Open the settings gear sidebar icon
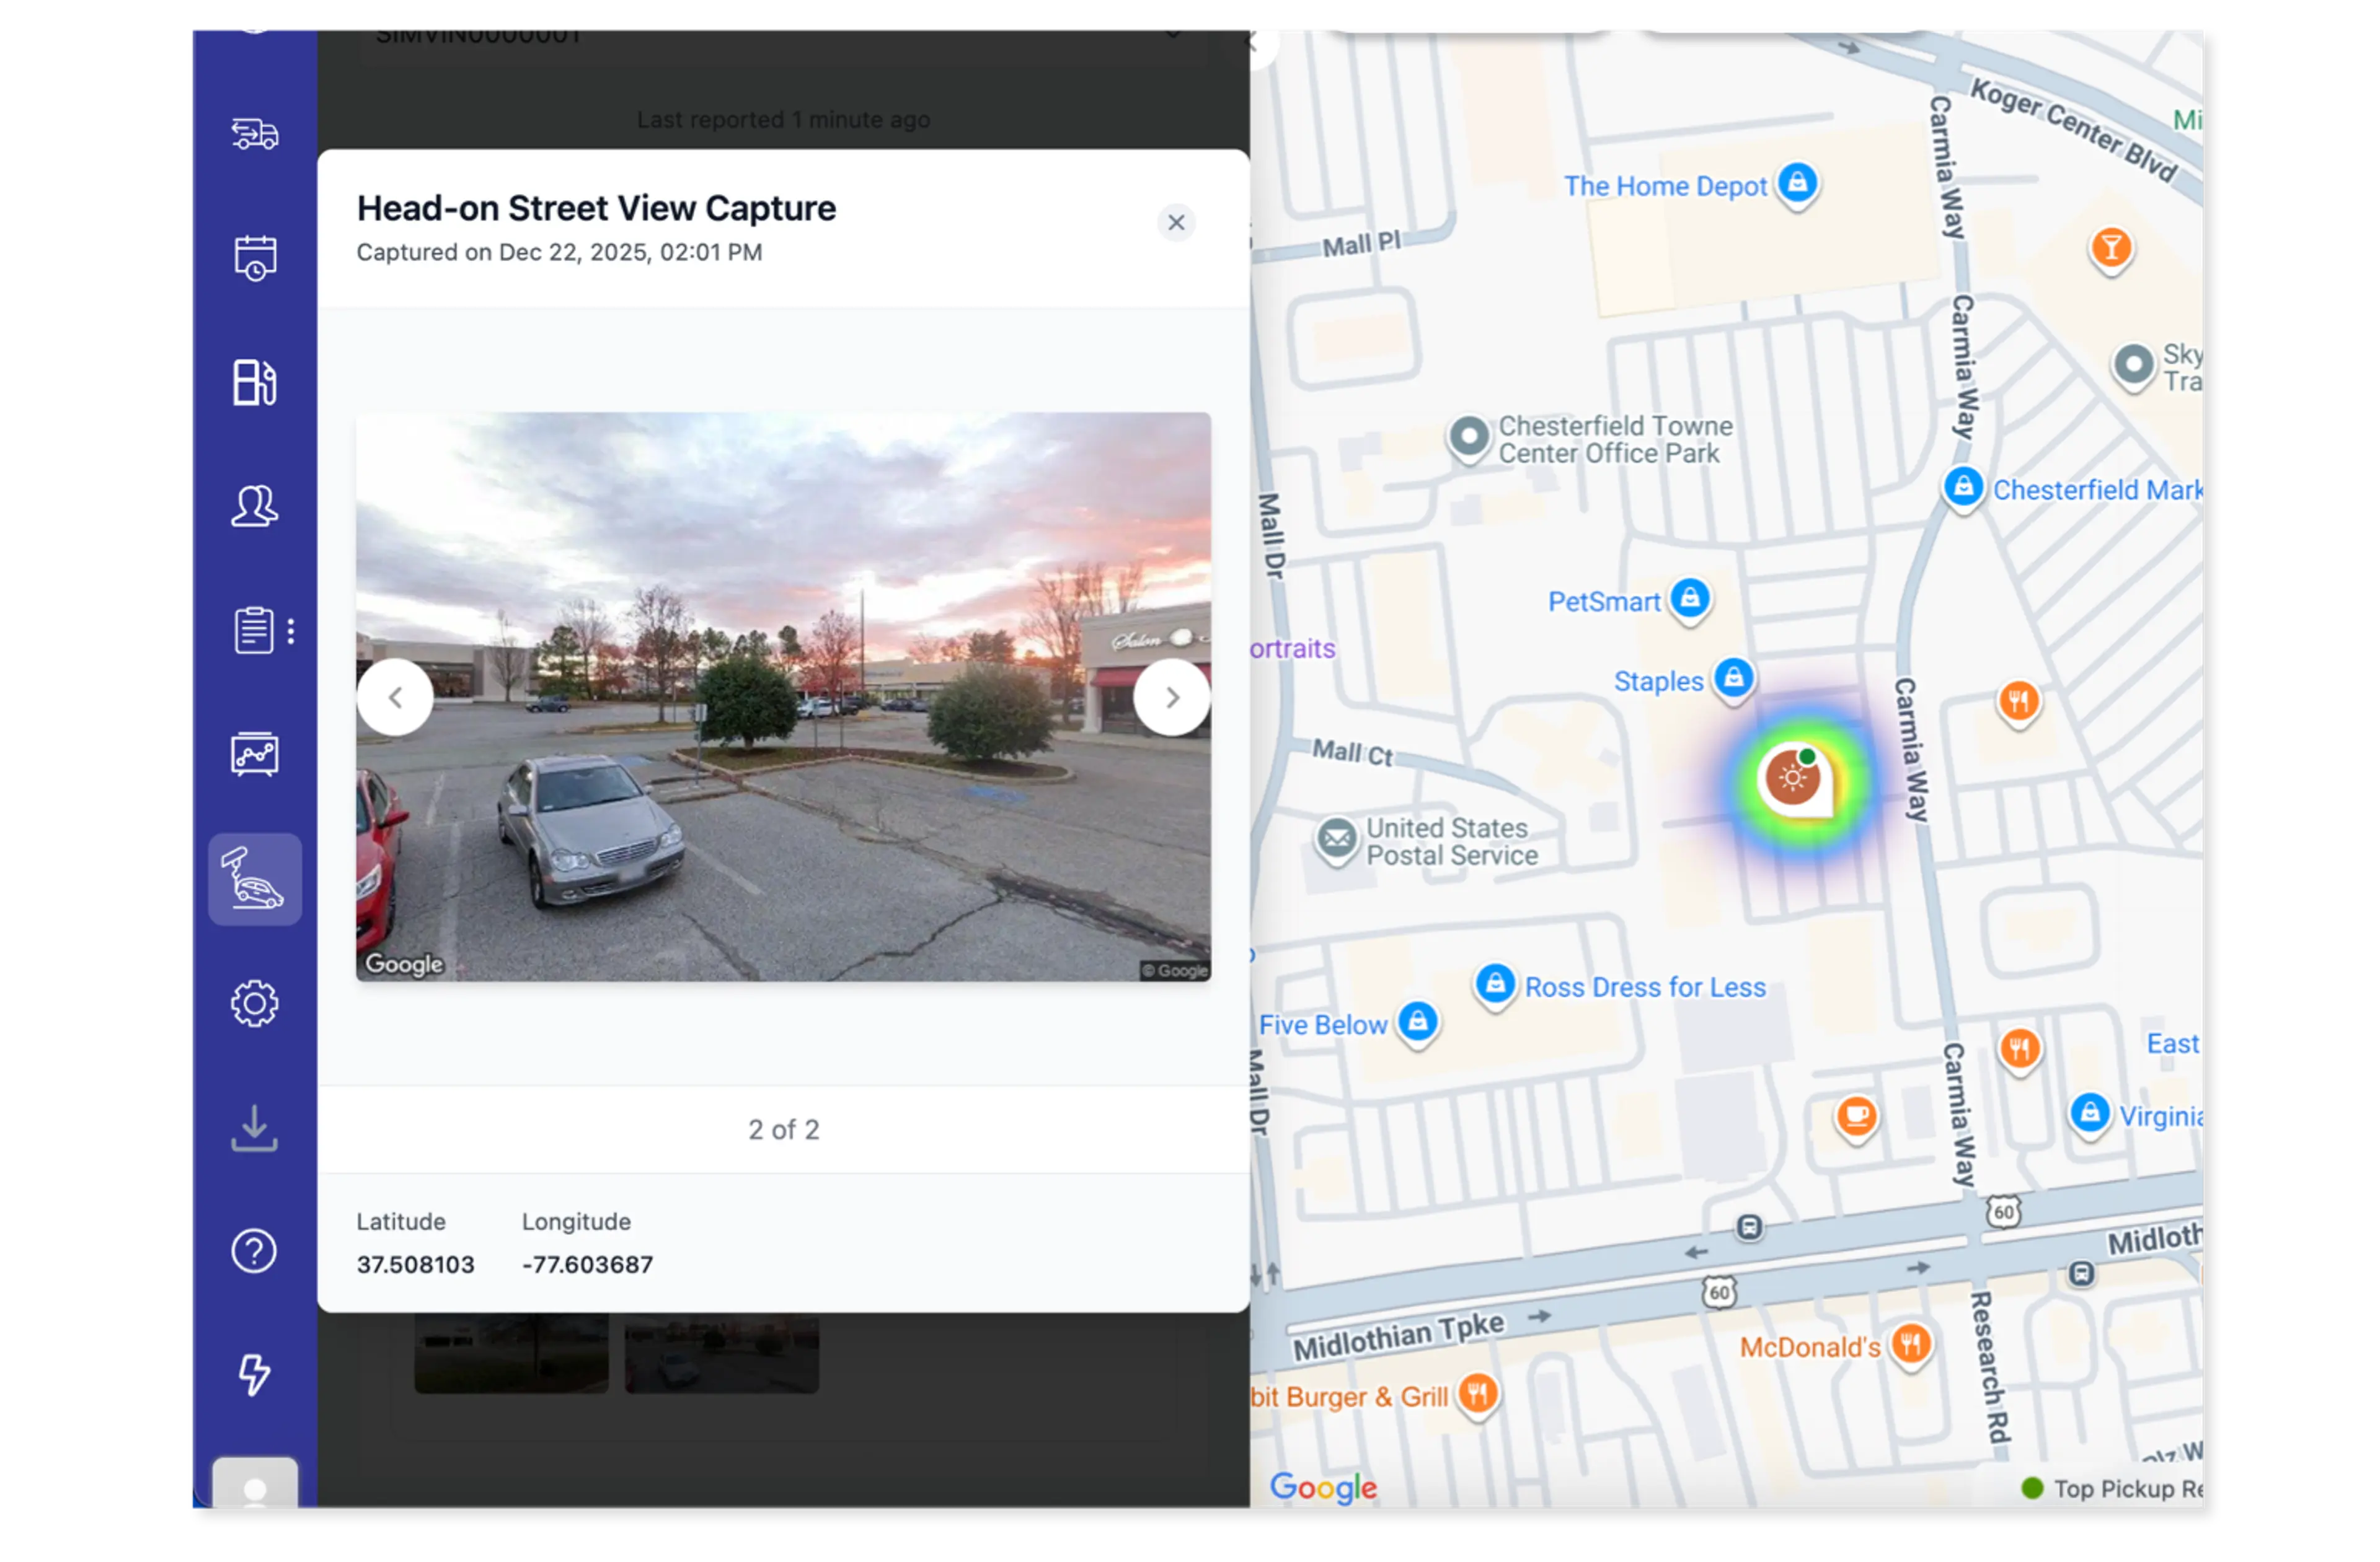Image resolution: width=2380 pixels, height=1562 pixels. [x=254, y=1003]
